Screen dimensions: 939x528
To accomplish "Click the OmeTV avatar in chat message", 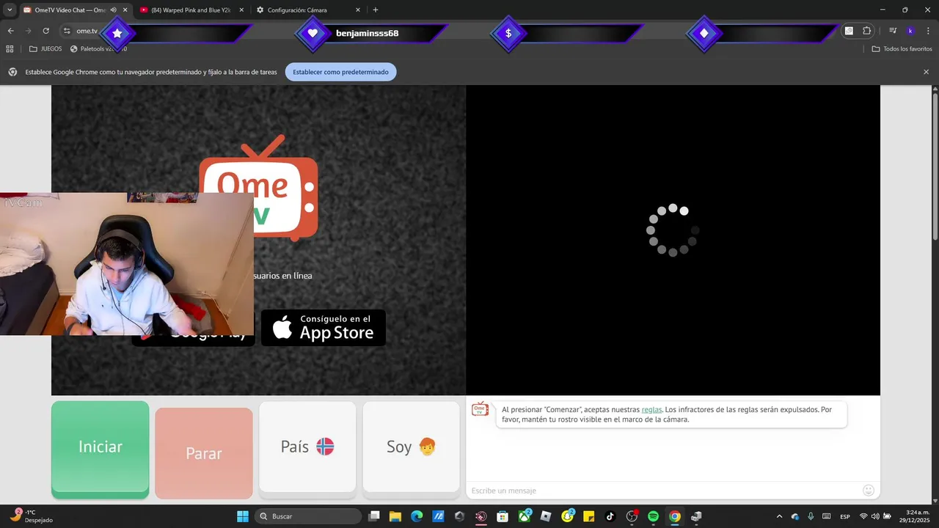I will click(480, 408).
